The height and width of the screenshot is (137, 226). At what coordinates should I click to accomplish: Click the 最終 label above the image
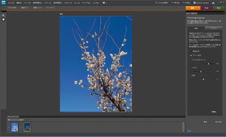pyautogui.click(x=61, y=14)
